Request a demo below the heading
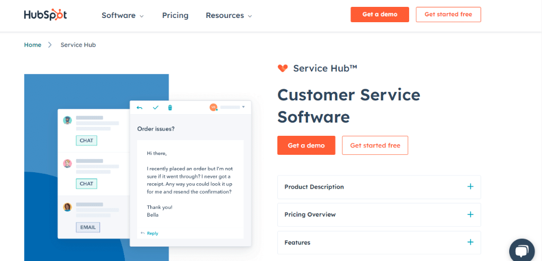 (x=306, y=145)
